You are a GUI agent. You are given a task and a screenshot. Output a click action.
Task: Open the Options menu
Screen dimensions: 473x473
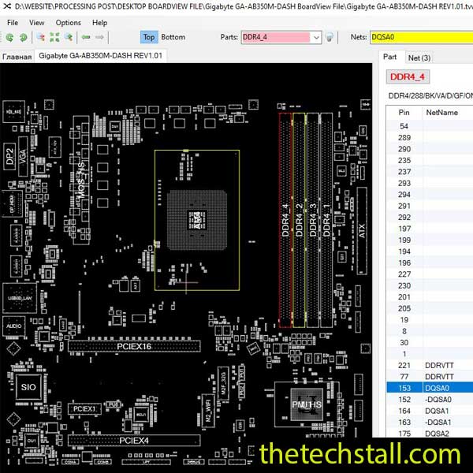tap(68, 23)
